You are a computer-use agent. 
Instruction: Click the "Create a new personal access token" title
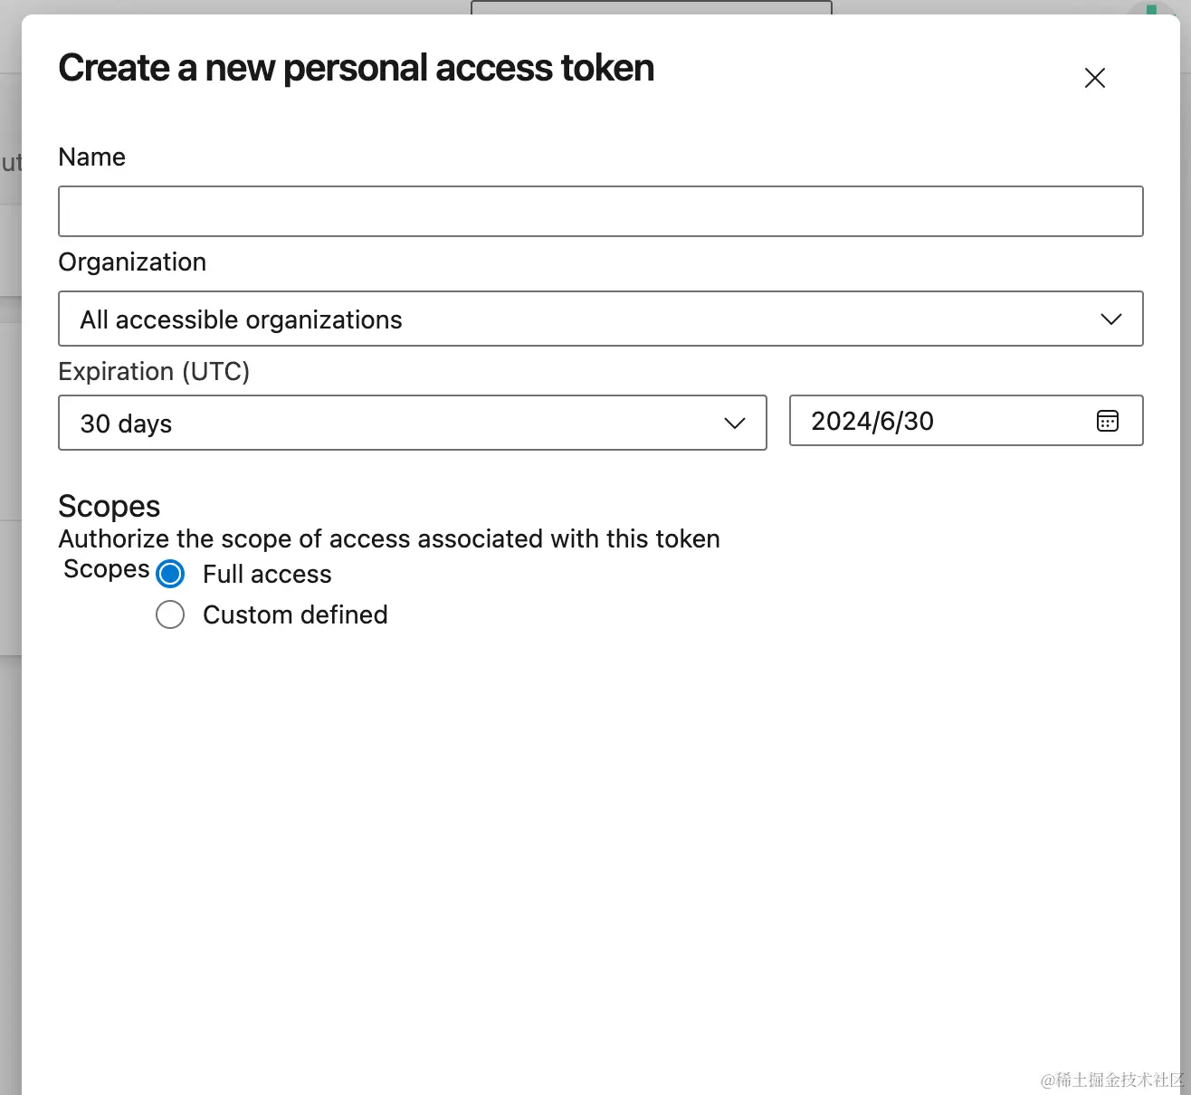356,69
